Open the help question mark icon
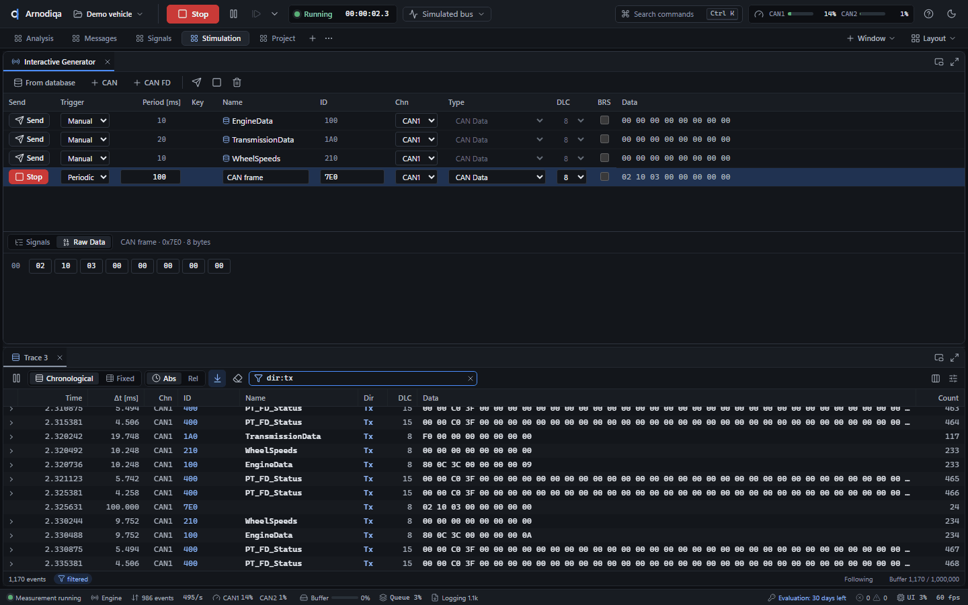Viewport: 968px width, 605px height. 928,14
